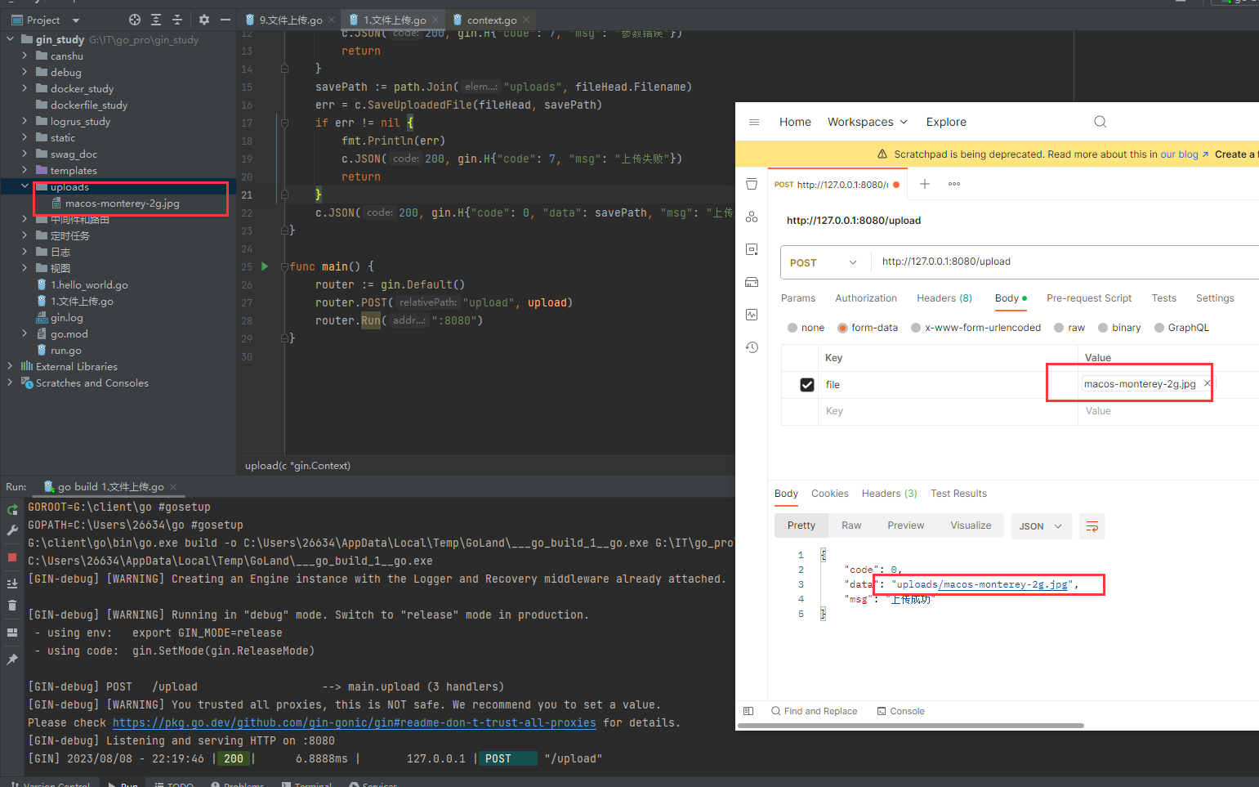The height and width of the screenshot is (787, 1259).
Task: Expand the docker_study folder
Action: (x=25, y=88)
